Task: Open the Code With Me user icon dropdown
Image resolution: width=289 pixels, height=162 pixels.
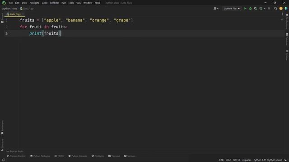Action: pos(216,9)
